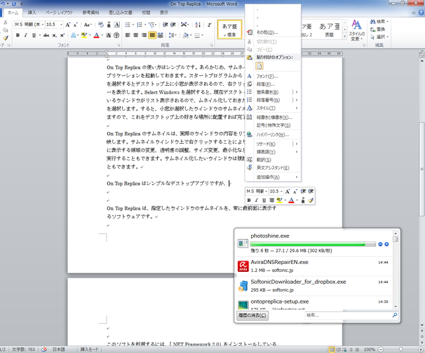Screen dimensions: 425x353
Task: Click the phonetic guide (ruby) icon
Action: (108, 24)
